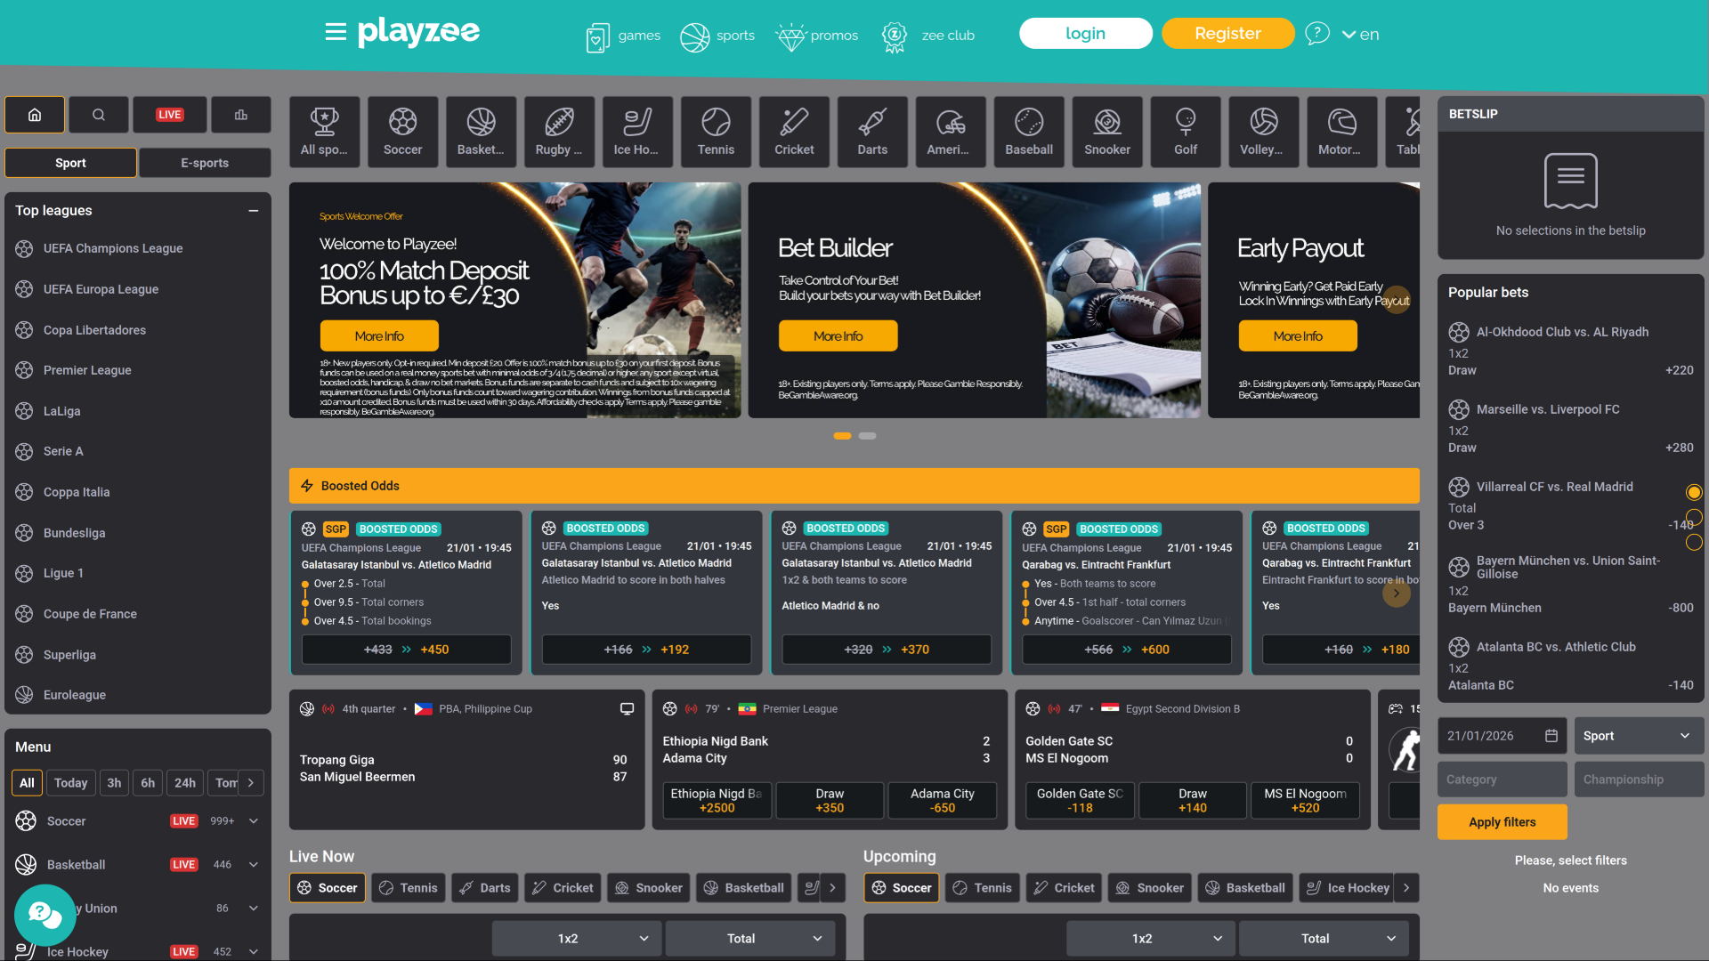Screen dimensions: 1709x961
Task: Open the Championship dropdown
Action: (1639, 779)
